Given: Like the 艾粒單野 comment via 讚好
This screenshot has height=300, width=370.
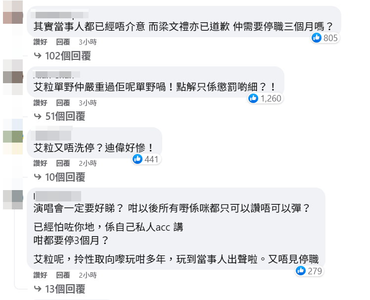Looking at the screenshot, I should click(x=41, y=103).
